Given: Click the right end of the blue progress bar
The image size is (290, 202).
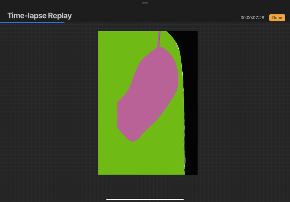Looking at the screenshot, I should coord(64,23).
